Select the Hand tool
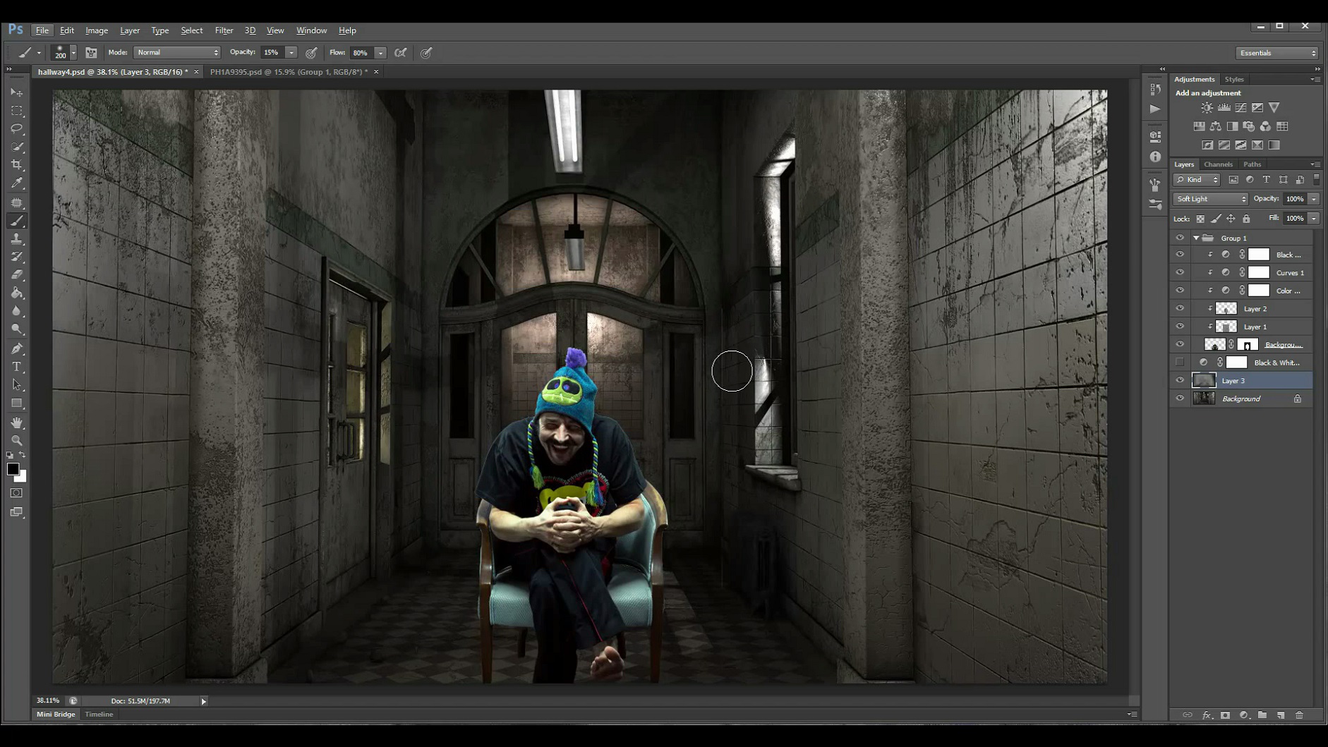The height and width of the screenshot is (747, 1328). point(17,423)
